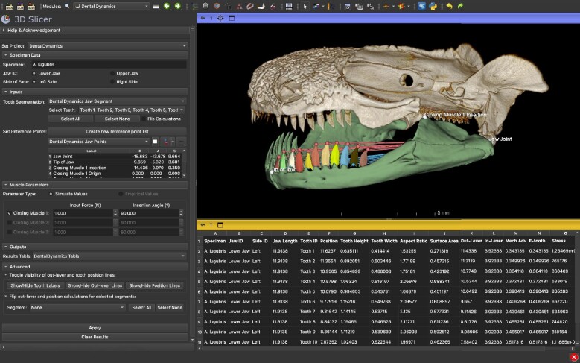Toggle the Closing Muscle 1 checkbox
The image size is (580, 363).
10,213
